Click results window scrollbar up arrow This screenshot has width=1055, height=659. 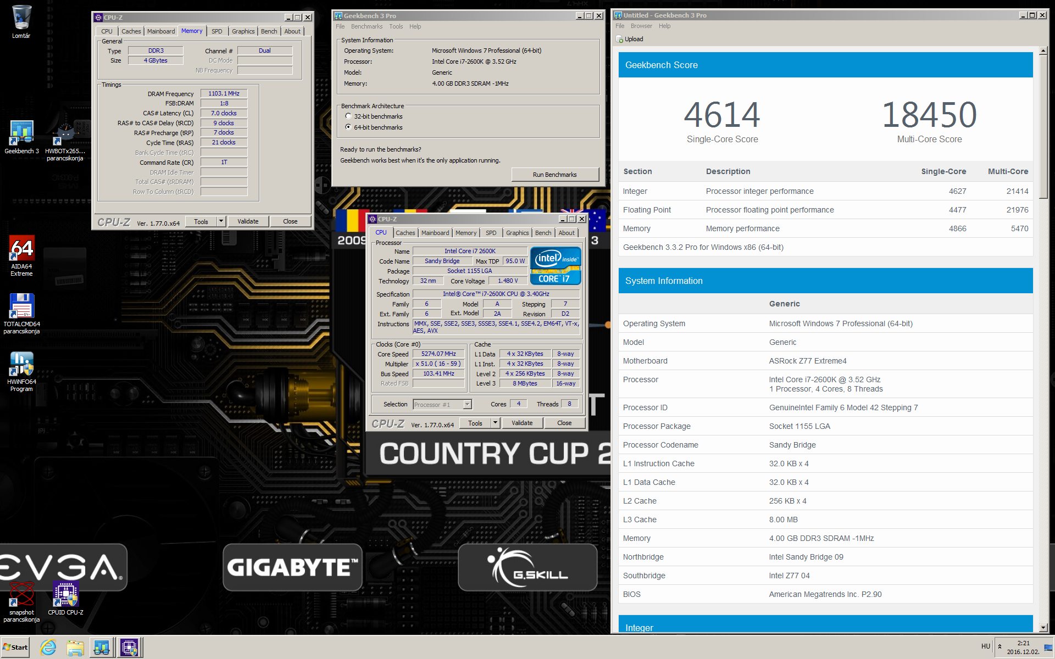tap(1043, 51)
